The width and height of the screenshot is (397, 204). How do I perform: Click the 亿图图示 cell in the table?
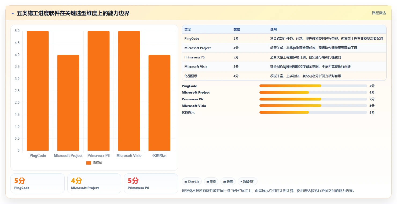[x=191, y=76]
